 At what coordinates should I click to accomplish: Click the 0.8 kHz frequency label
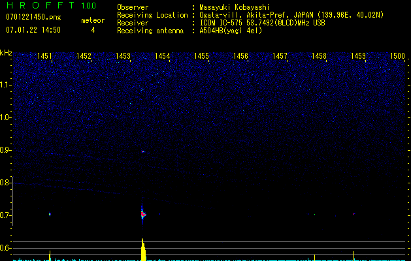pos(5,183)
